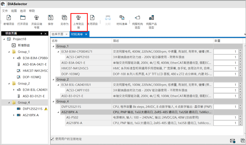Click the envelope icon at bottom right
The image size is (246, 145).
232,141
